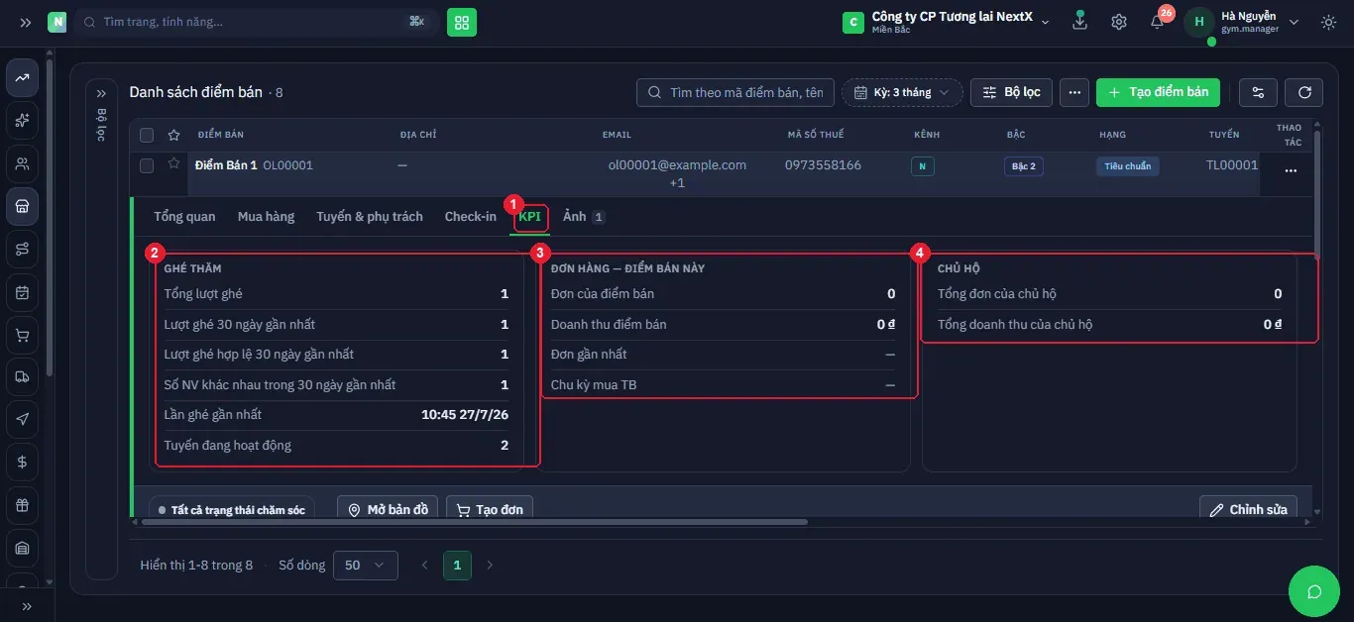Tick the select-all header checkbox
This screenshot has height=622, width=1354.
click(x=147, y=135)
